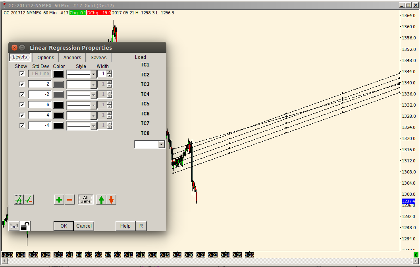Increase Width stepper for LR Line row
Image resolution: width=420 pixels, height=267 pixels.
click(110, 72)
